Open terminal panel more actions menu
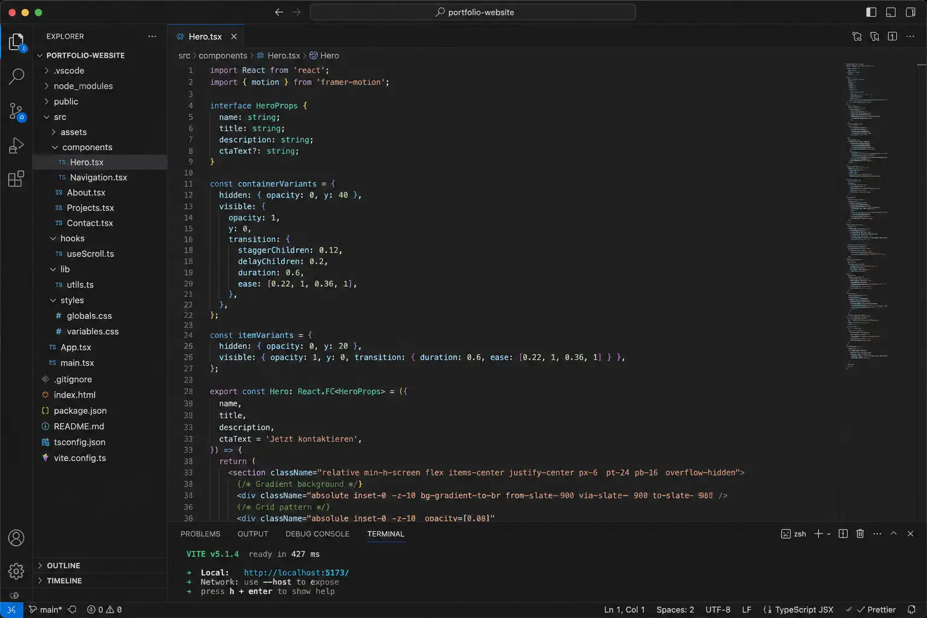 click(x=877, y=534)
